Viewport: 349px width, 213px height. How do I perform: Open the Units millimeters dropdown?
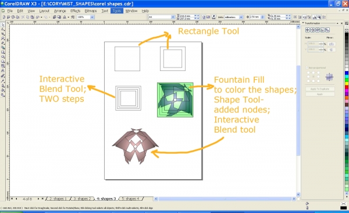241,17
